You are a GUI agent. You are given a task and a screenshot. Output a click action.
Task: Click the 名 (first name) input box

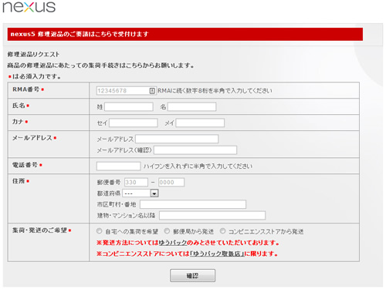pos(191,107)
